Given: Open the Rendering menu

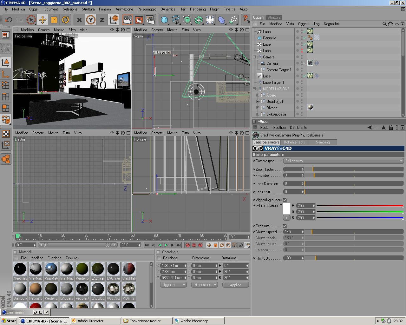Looking at the screenshot, I should (198, 9).
